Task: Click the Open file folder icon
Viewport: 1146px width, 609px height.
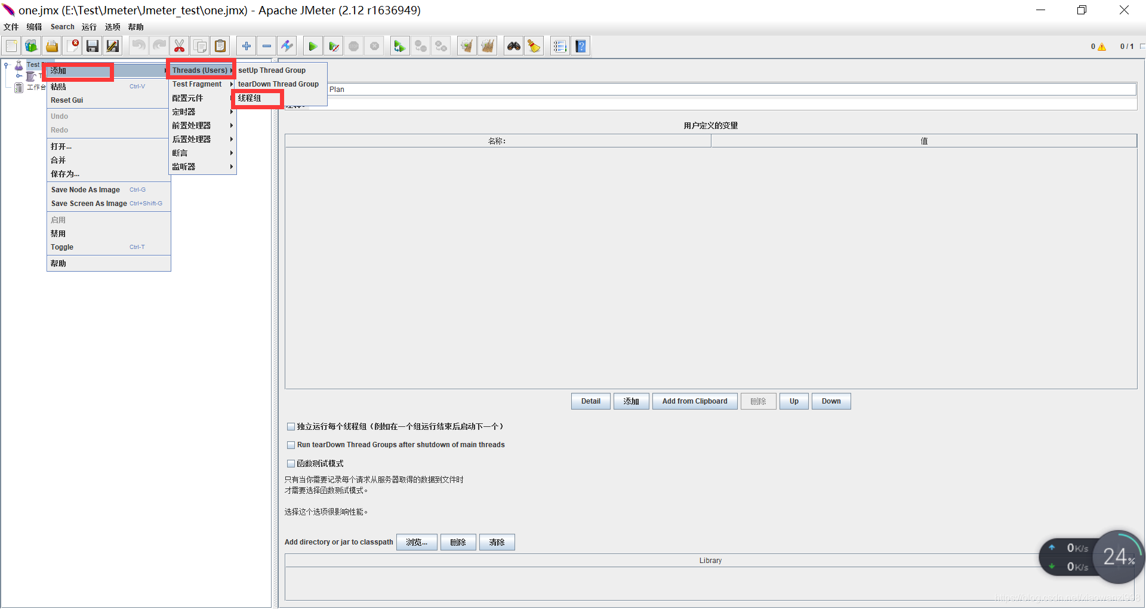Action: pos(52,46)
